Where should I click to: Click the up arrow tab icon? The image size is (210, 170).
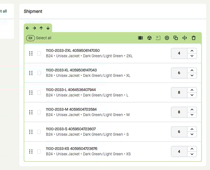pos(41,28)
